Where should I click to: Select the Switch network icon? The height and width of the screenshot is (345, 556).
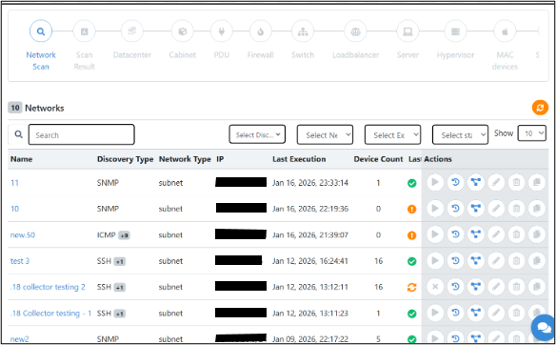pos(303,31)
